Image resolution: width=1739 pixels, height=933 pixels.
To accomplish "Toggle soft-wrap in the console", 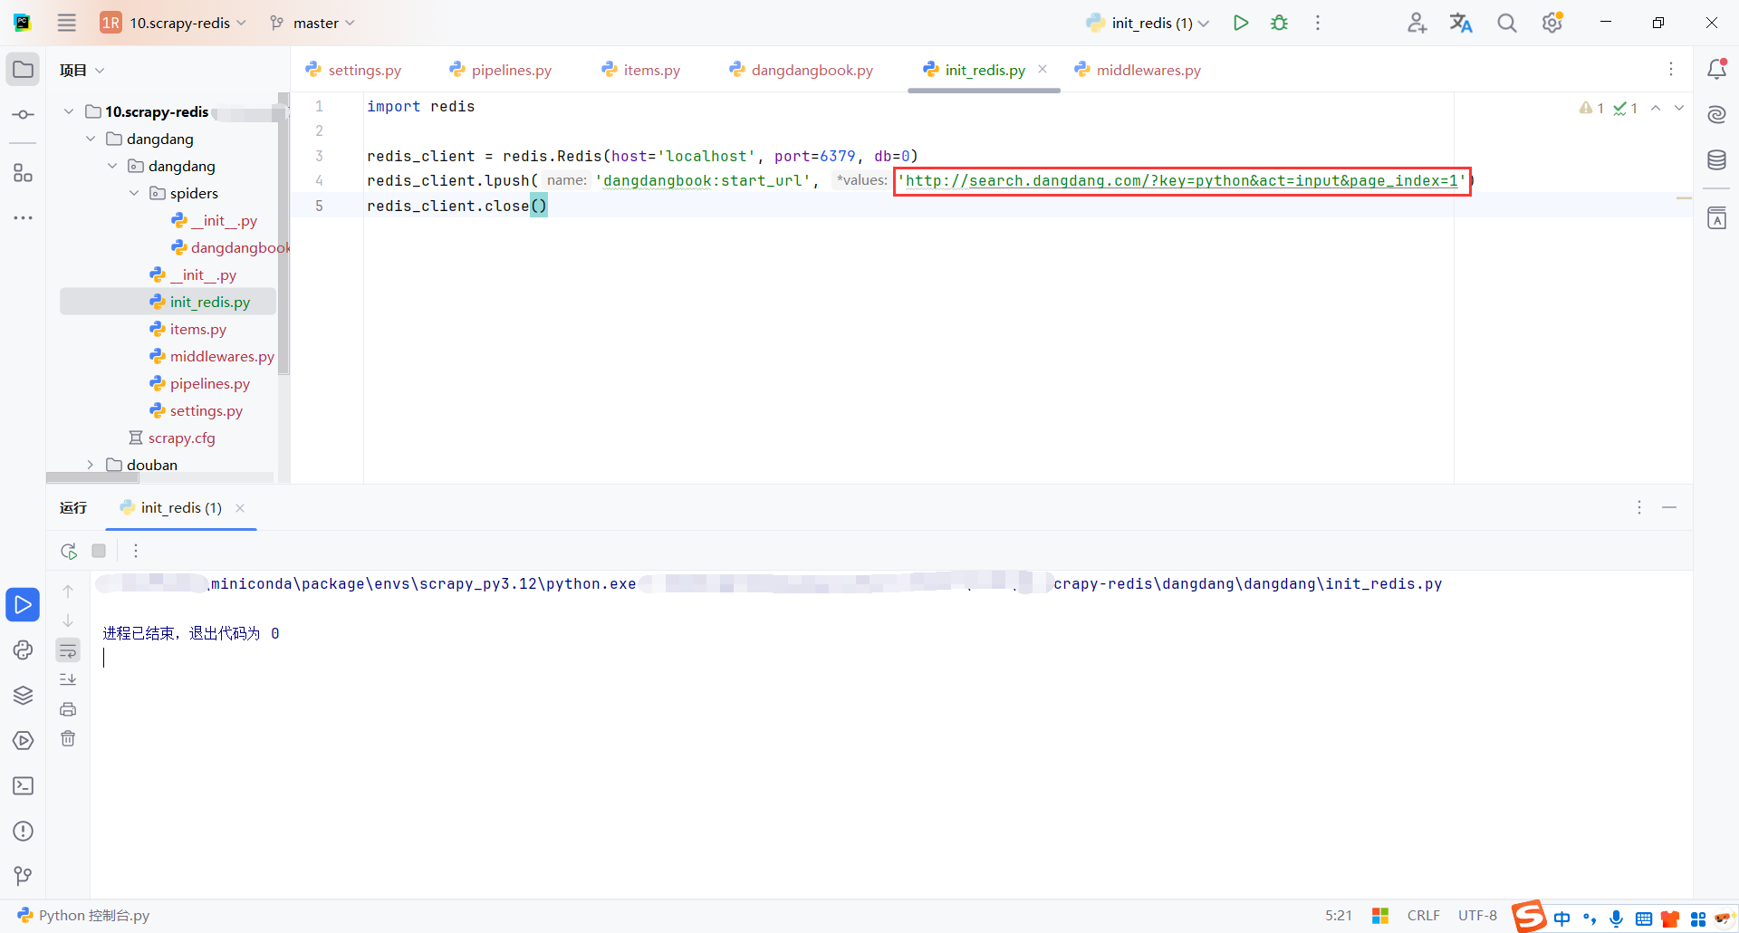I will 68,650.
